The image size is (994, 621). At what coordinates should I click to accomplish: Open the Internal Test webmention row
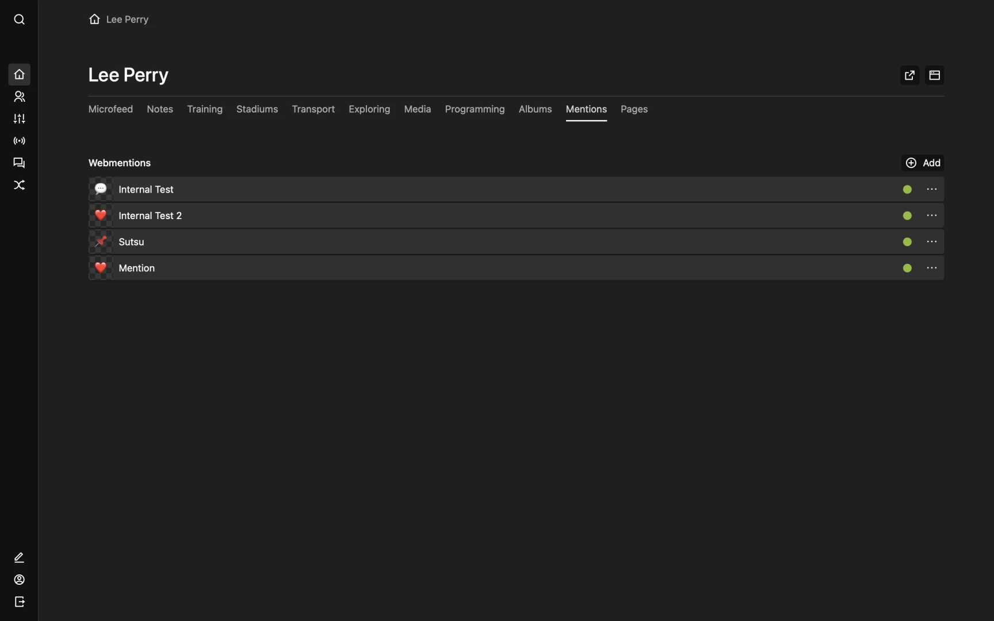coord(146,190)
